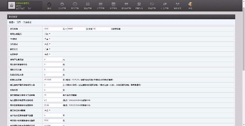
Task: Open the dropdown in the row below 分红模式
Action: [x=47, y=49]
